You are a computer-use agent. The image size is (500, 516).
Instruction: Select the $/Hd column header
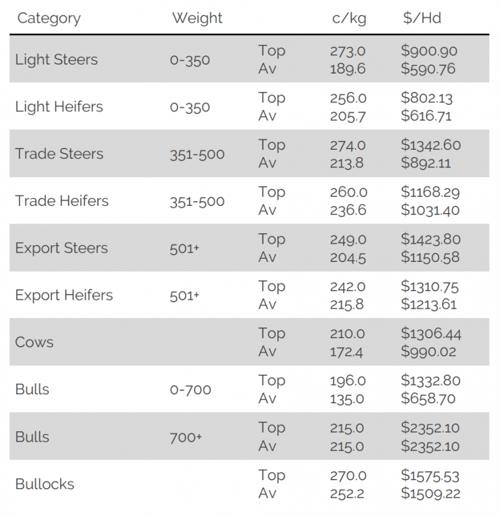[422, 18]
